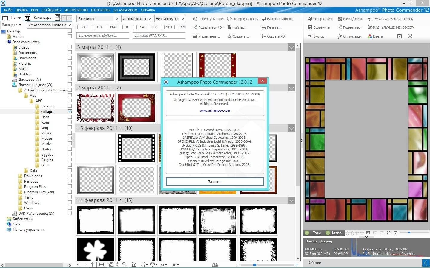Viewport: 430px width, 268px height.
Task: Open the Рамка/Открытка tool
Action: tap(350, 19)
